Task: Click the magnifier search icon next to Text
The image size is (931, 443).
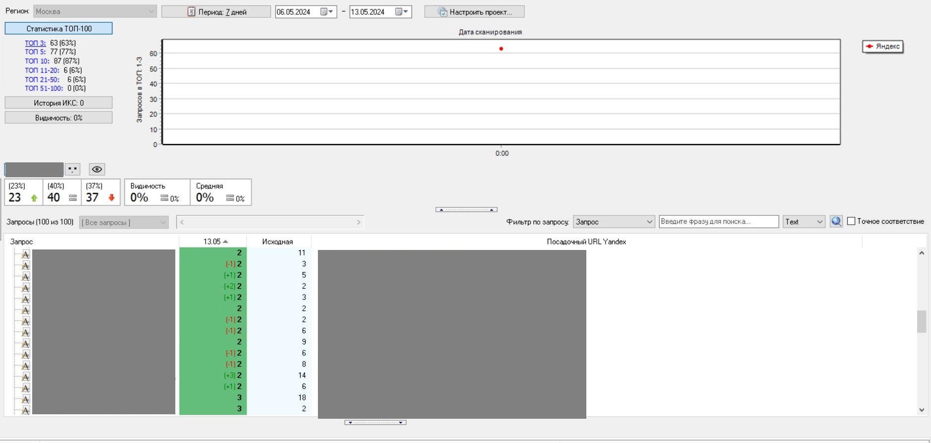Action: 836,221
